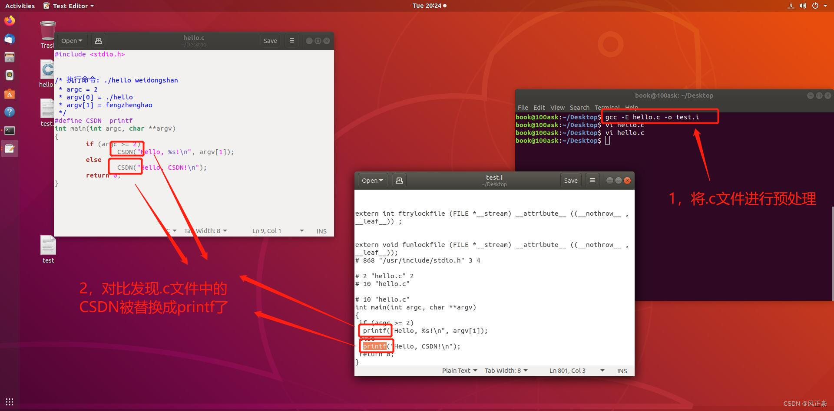The height and width of the screenshot is (411, 834).
Task: Open Firefox from the dock
Action: tap(10, 21)
